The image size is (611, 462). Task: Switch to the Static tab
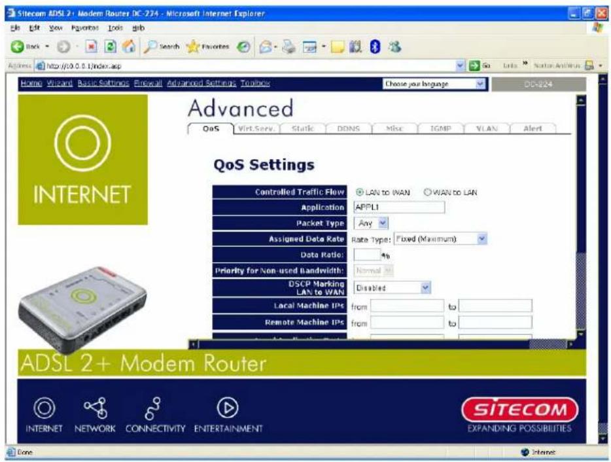click(x=303, y=129)
